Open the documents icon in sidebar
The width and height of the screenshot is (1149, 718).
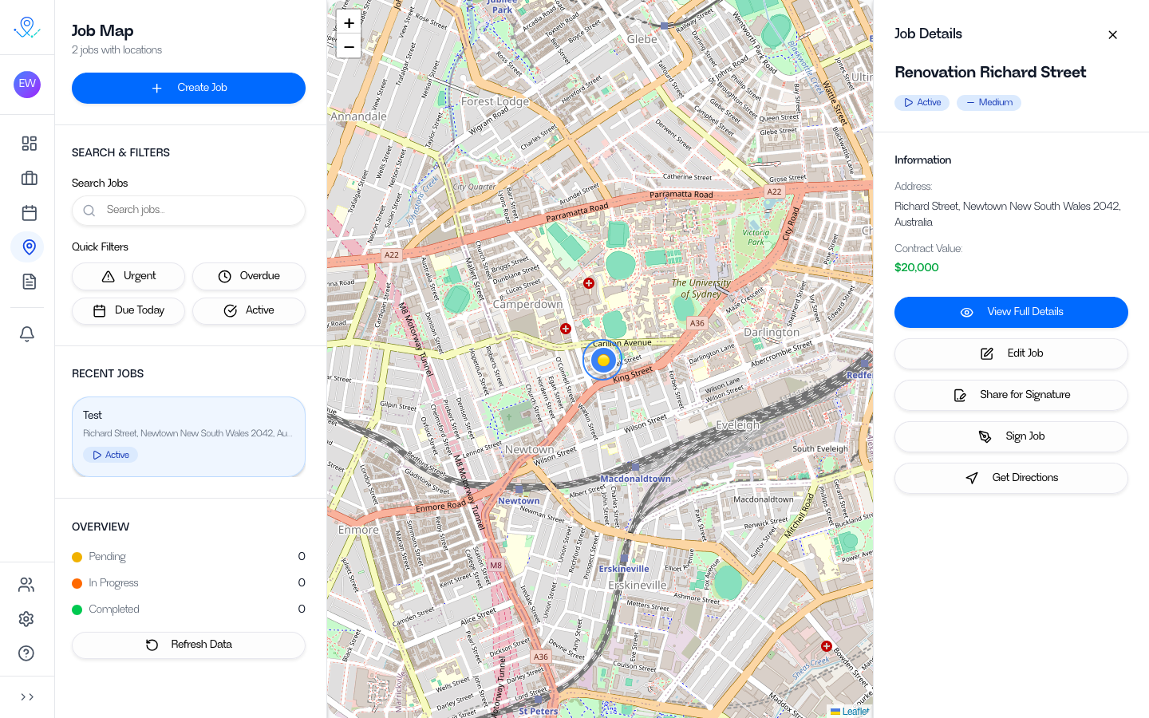pyautogui.click(x=29, y=282)
